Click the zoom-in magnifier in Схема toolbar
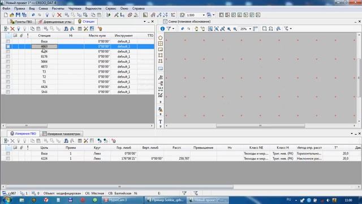 pyautogui.click(x=229, y=29)
